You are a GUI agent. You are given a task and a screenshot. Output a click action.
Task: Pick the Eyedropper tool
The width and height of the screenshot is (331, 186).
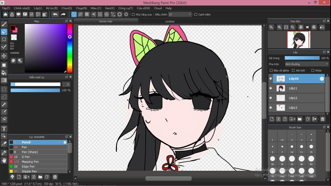[4, 153]
